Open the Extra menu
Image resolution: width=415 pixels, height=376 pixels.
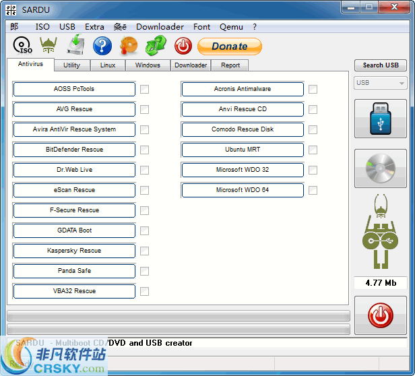click(x=94, y=27)
